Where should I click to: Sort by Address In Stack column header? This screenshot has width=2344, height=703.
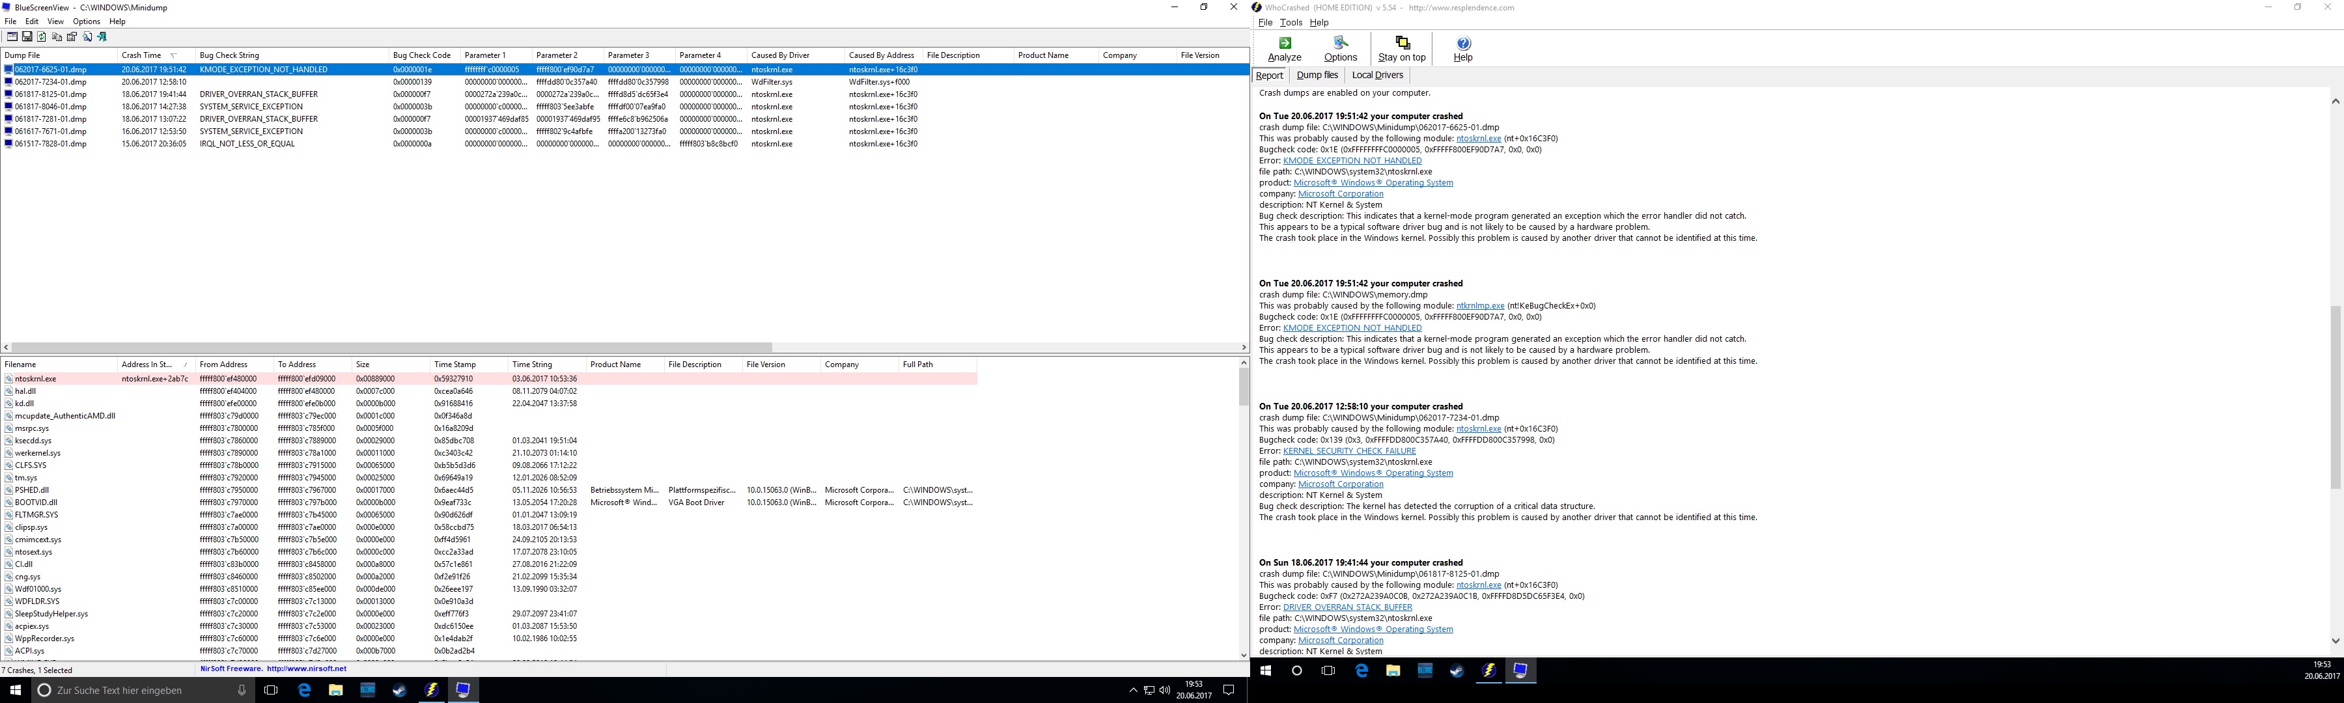click(x=146, y=365)
